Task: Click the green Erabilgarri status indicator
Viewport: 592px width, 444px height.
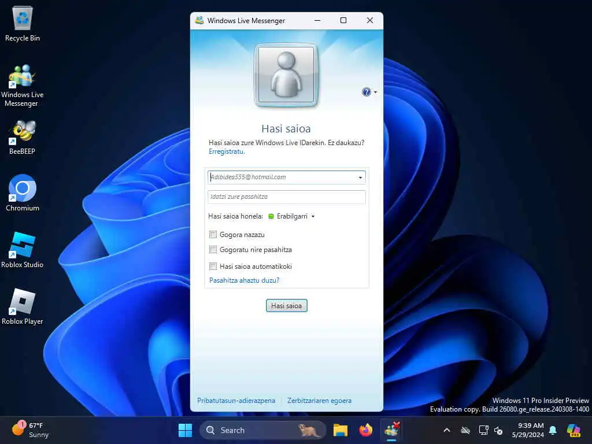Action: tap(271, 216)
